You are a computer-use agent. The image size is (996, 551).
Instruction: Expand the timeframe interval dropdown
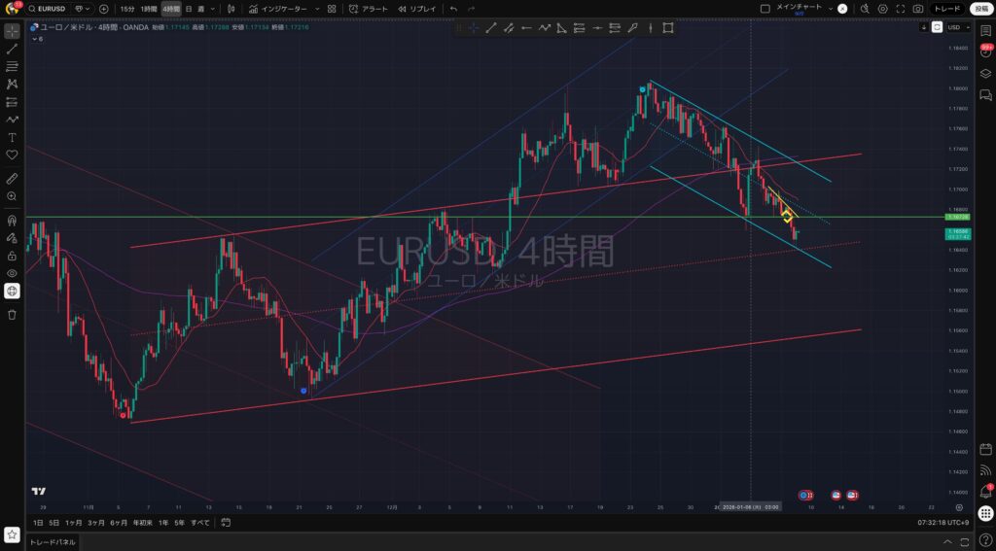point(213,9)
